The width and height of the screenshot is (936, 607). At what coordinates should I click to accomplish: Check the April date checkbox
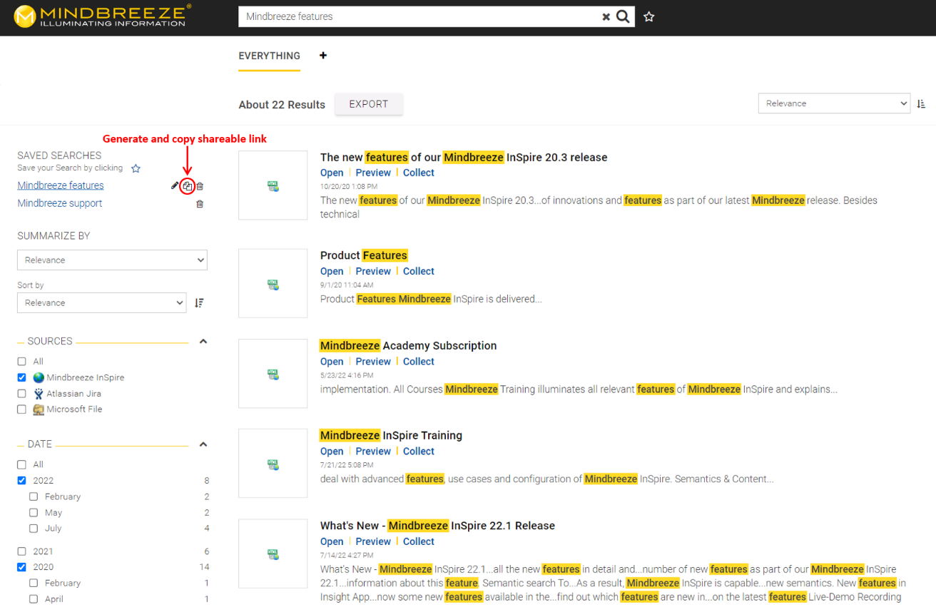[x=34, y=599]
